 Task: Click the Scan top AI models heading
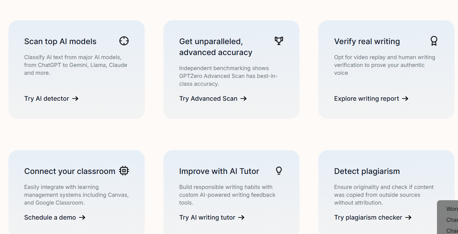tap(60, 41)
